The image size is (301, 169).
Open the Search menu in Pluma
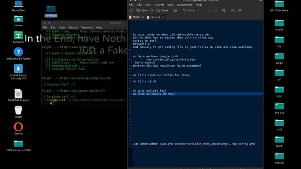click(159, 5)
